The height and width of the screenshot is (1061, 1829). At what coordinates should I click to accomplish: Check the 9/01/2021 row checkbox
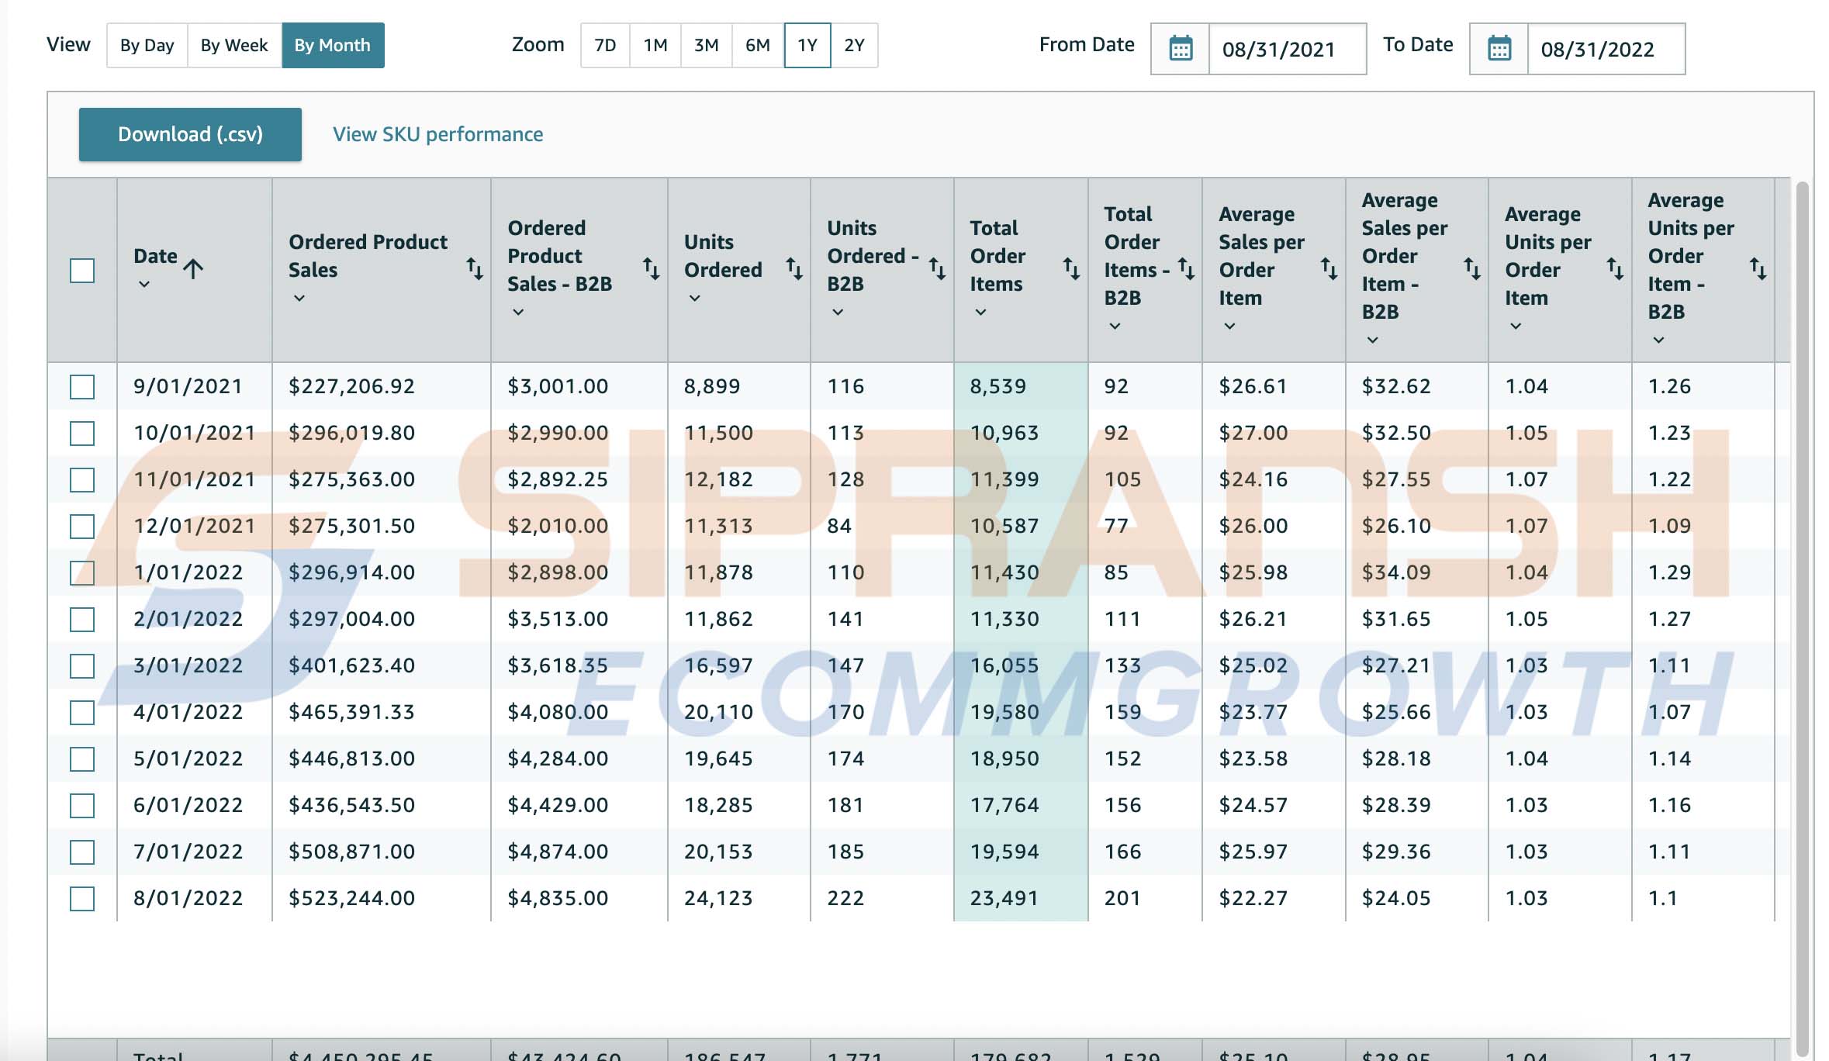coord(82,386)
